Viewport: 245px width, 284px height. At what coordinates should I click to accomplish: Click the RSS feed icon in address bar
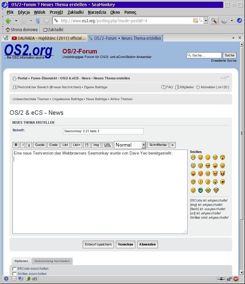(195, 21)
